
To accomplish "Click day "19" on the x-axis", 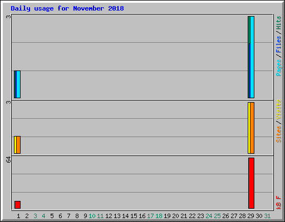I will (x=167, y=216).
